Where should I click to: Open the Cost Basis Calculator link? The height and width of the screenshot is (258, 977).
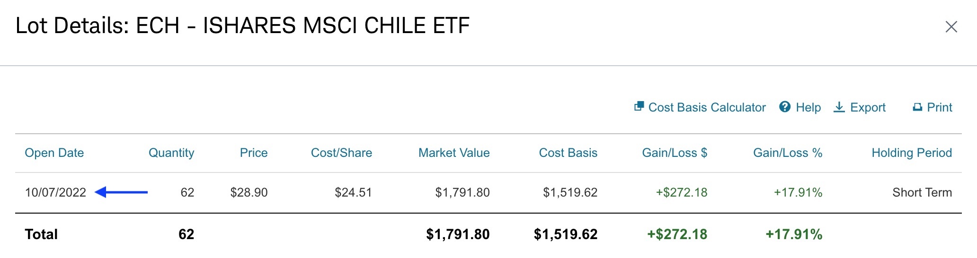point(707,107)
